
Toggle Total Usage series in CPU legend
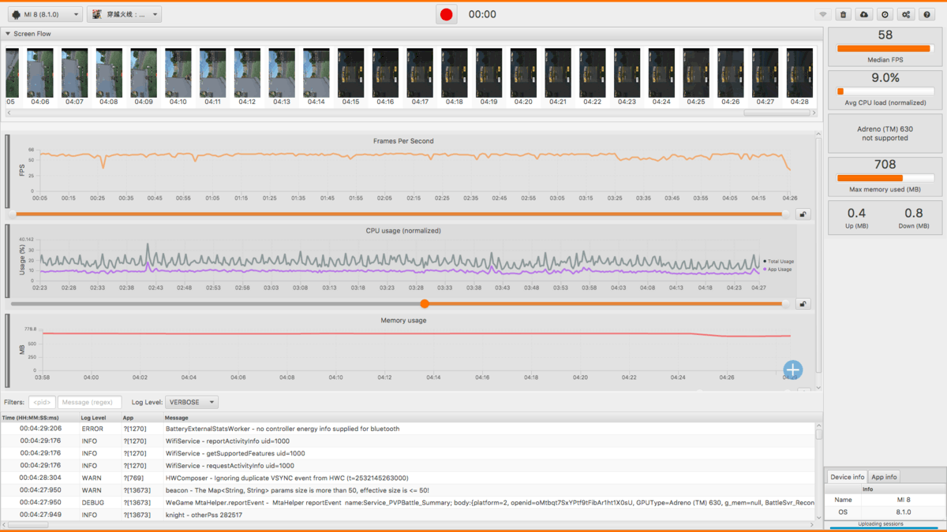point(780,261)
